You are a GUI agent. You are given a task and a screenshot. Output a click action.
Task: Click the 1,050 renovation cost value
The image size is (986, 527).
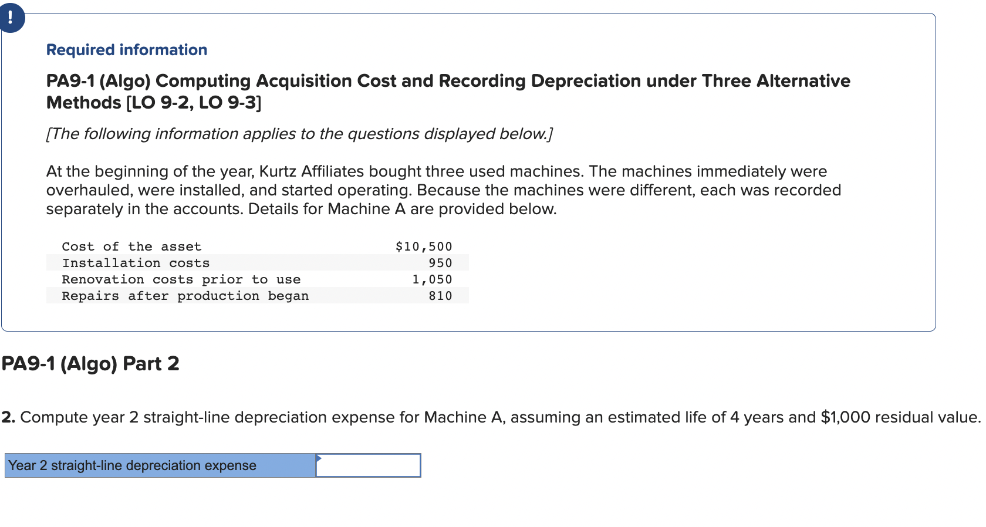[x=432, y=279]
